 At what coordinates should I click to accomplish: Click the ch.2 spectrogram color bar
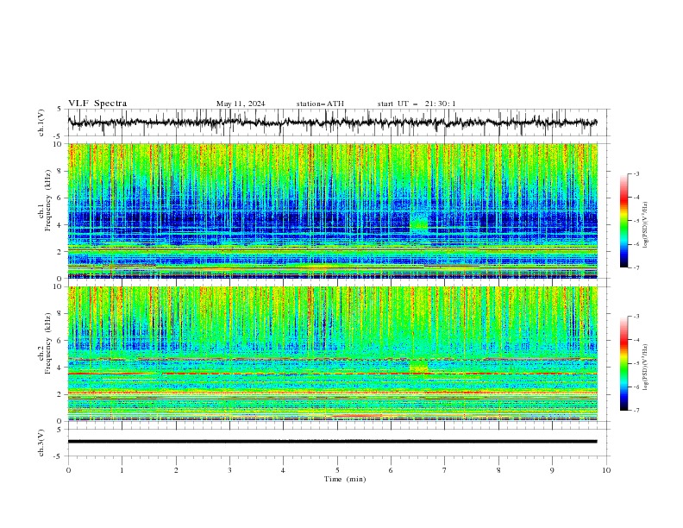click(x=623, y=363)
